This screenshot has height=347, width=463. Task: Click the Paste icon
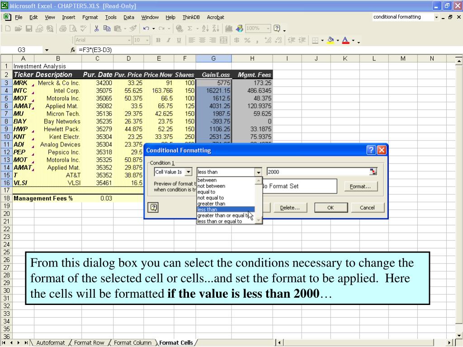(x=118, y=28)
